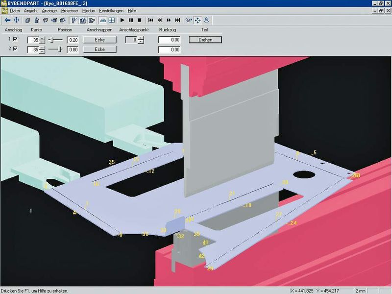The height and width of the screenshot is (294, 392).
Task: Select the cube view icon with curved arrow
Action: point(45,20)
